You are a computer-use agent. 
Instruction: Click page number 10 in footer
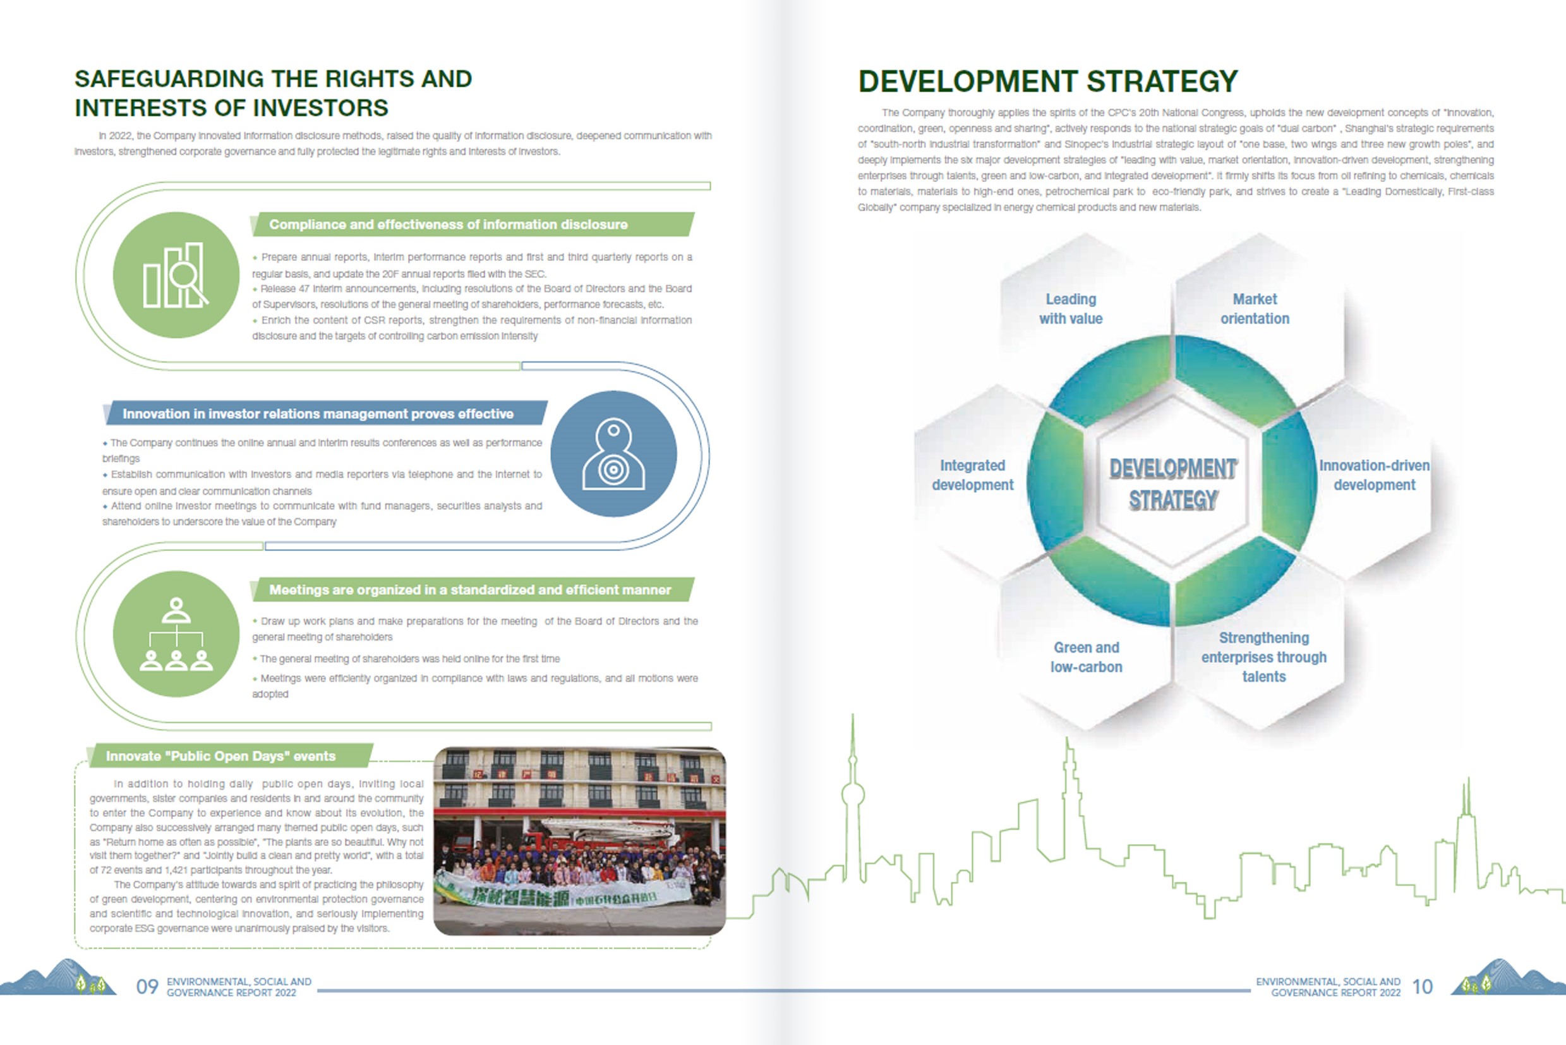coord(1422,987)
